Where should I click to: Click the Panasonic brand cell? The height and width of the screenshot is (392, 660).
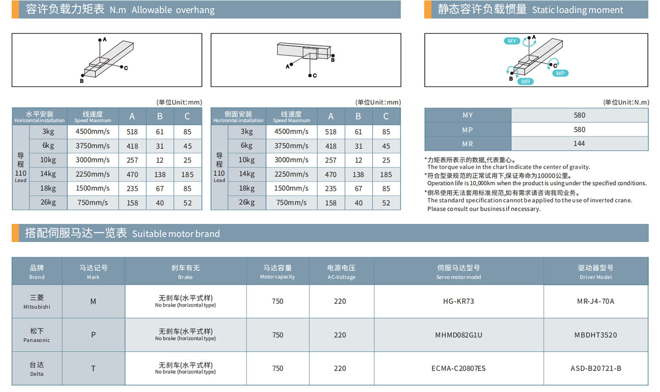[37, 335]
